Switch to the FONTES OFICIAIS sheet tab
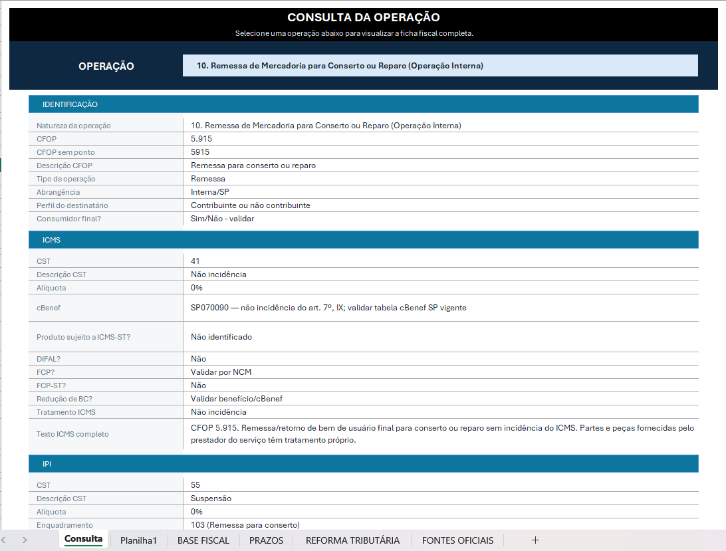The height and width of the screenshot is (551, 726). 457,540
